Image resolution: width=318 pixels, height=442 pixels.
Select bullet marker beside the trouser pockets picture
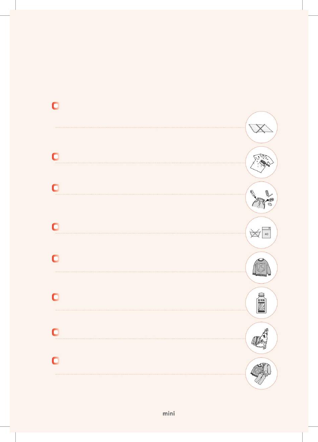click(56, 188)
